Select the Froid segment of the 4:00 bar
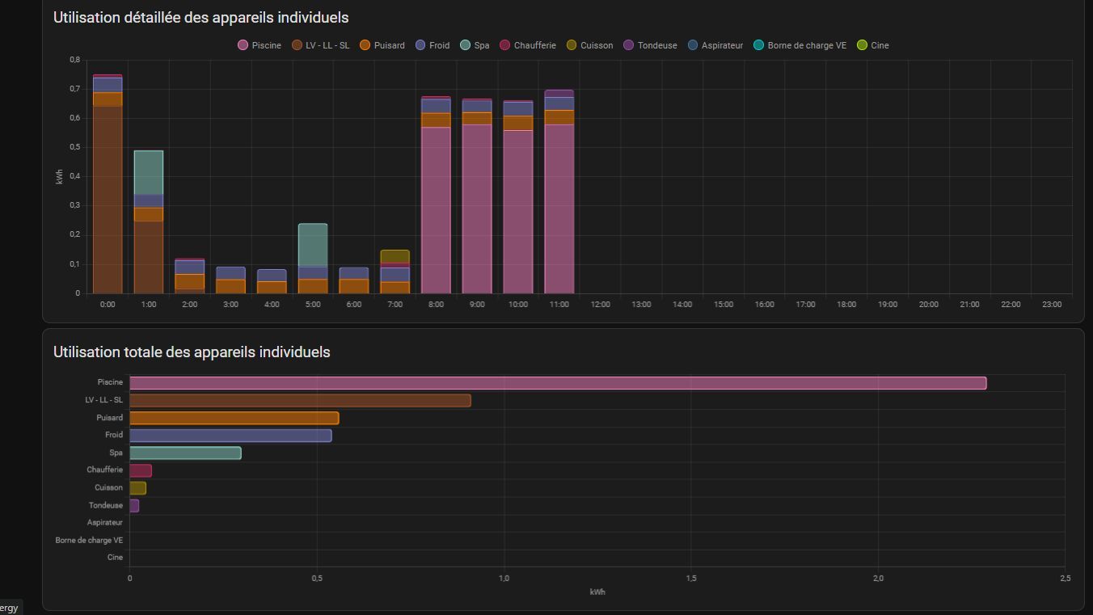This screenshot has height=615, width=1093. coord(272,275)
